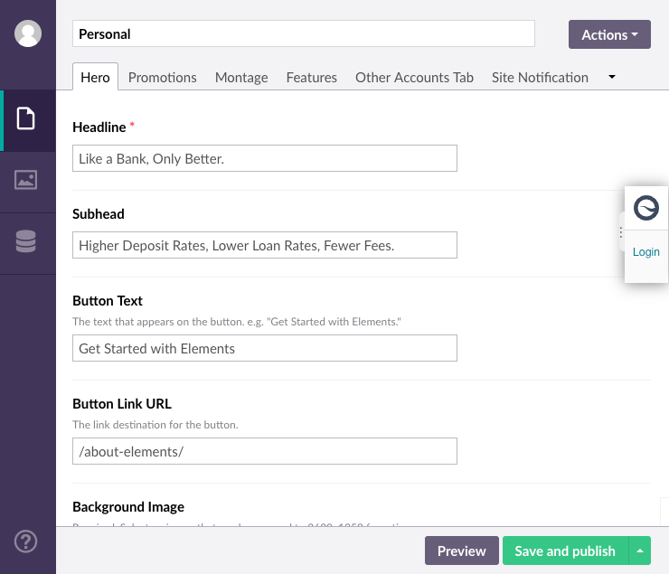Switch to the Montage tab
Image resolution: width=669 pixels, height=574 pixels.
[x=241, y=78]
